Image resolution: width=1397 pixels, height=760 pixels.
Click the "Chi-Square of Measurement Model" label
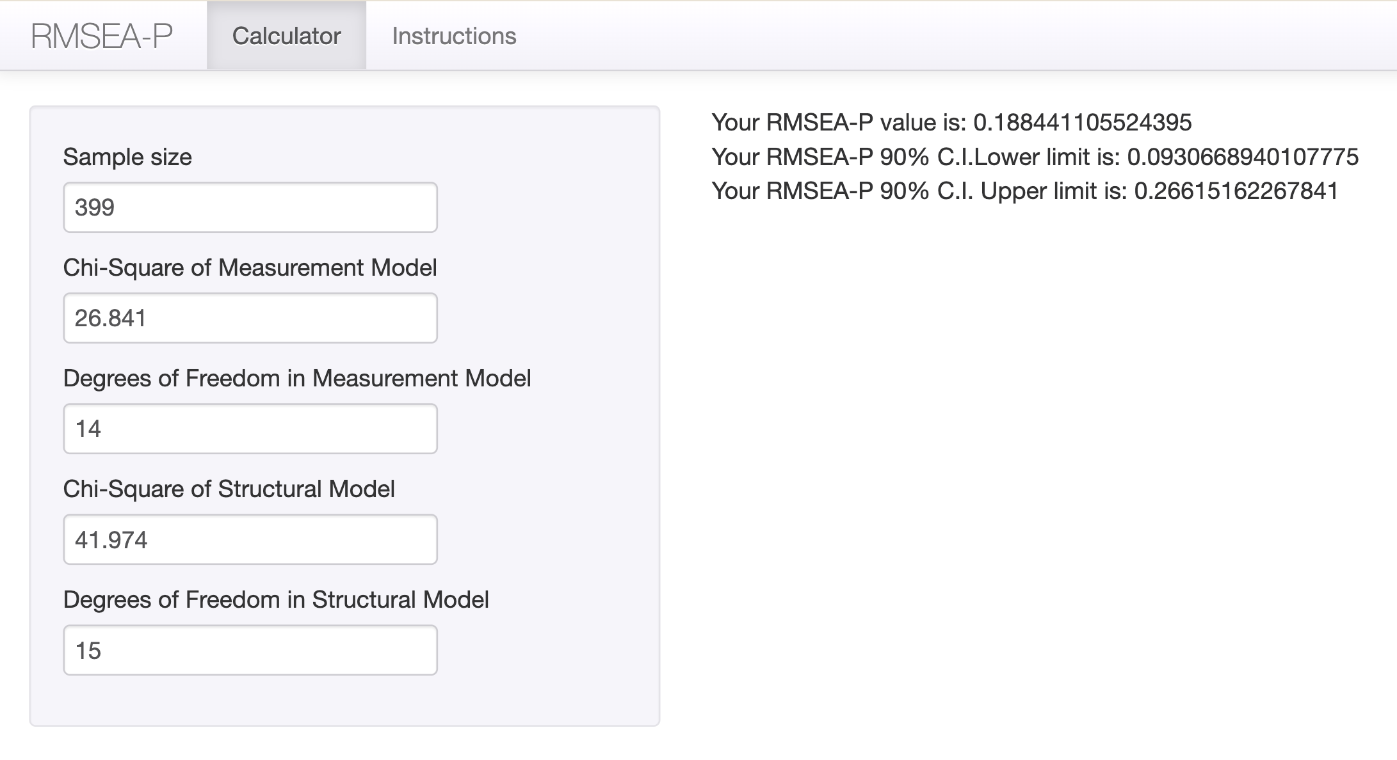tap(250, 268)
